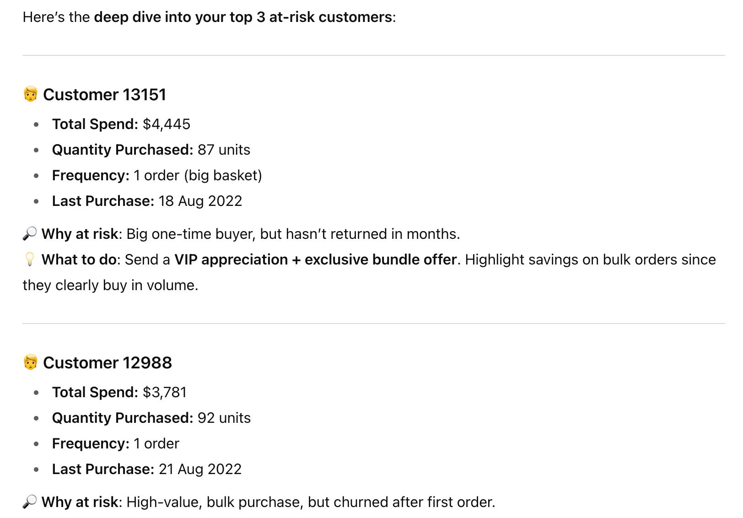Click the magnifying glass icon under Customer 12988
The width and height of the screenshot is (743, 518).
30,502
